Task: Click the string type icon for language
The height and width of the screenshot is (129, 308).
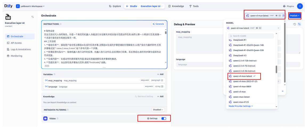Action: (x=162, y=86)
